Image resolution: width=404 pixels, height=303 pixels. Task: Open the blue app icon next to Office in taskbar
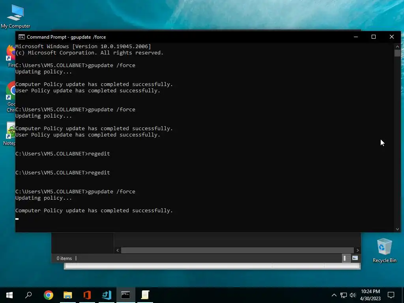pos(107,295)
